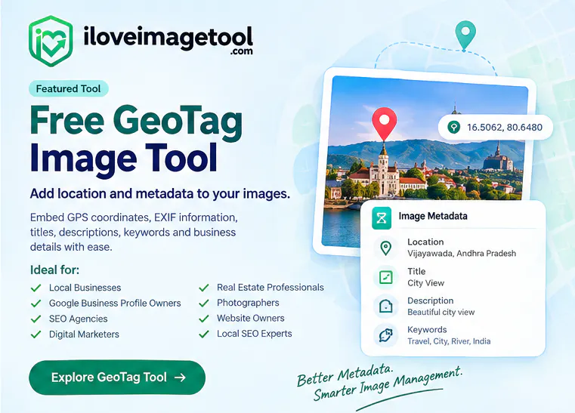
Task: Click the Travel, City, River, India keywords
Action: (449, 341)
